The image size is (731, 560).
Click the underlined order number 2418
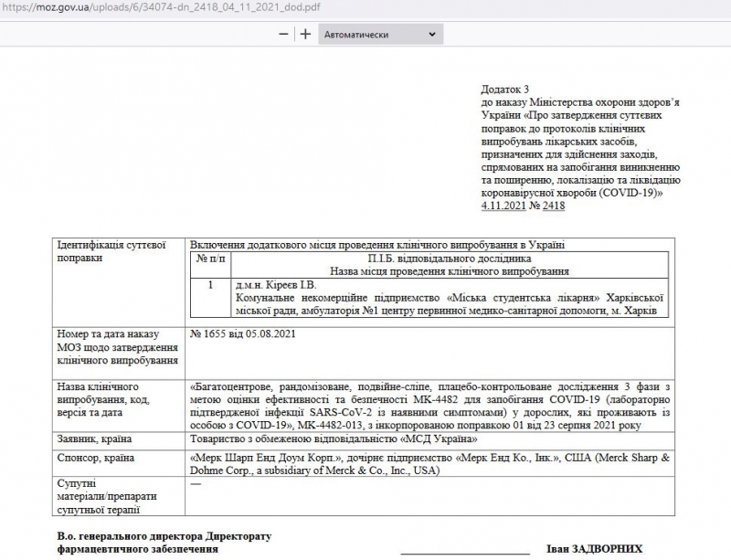tap(553, 206)
